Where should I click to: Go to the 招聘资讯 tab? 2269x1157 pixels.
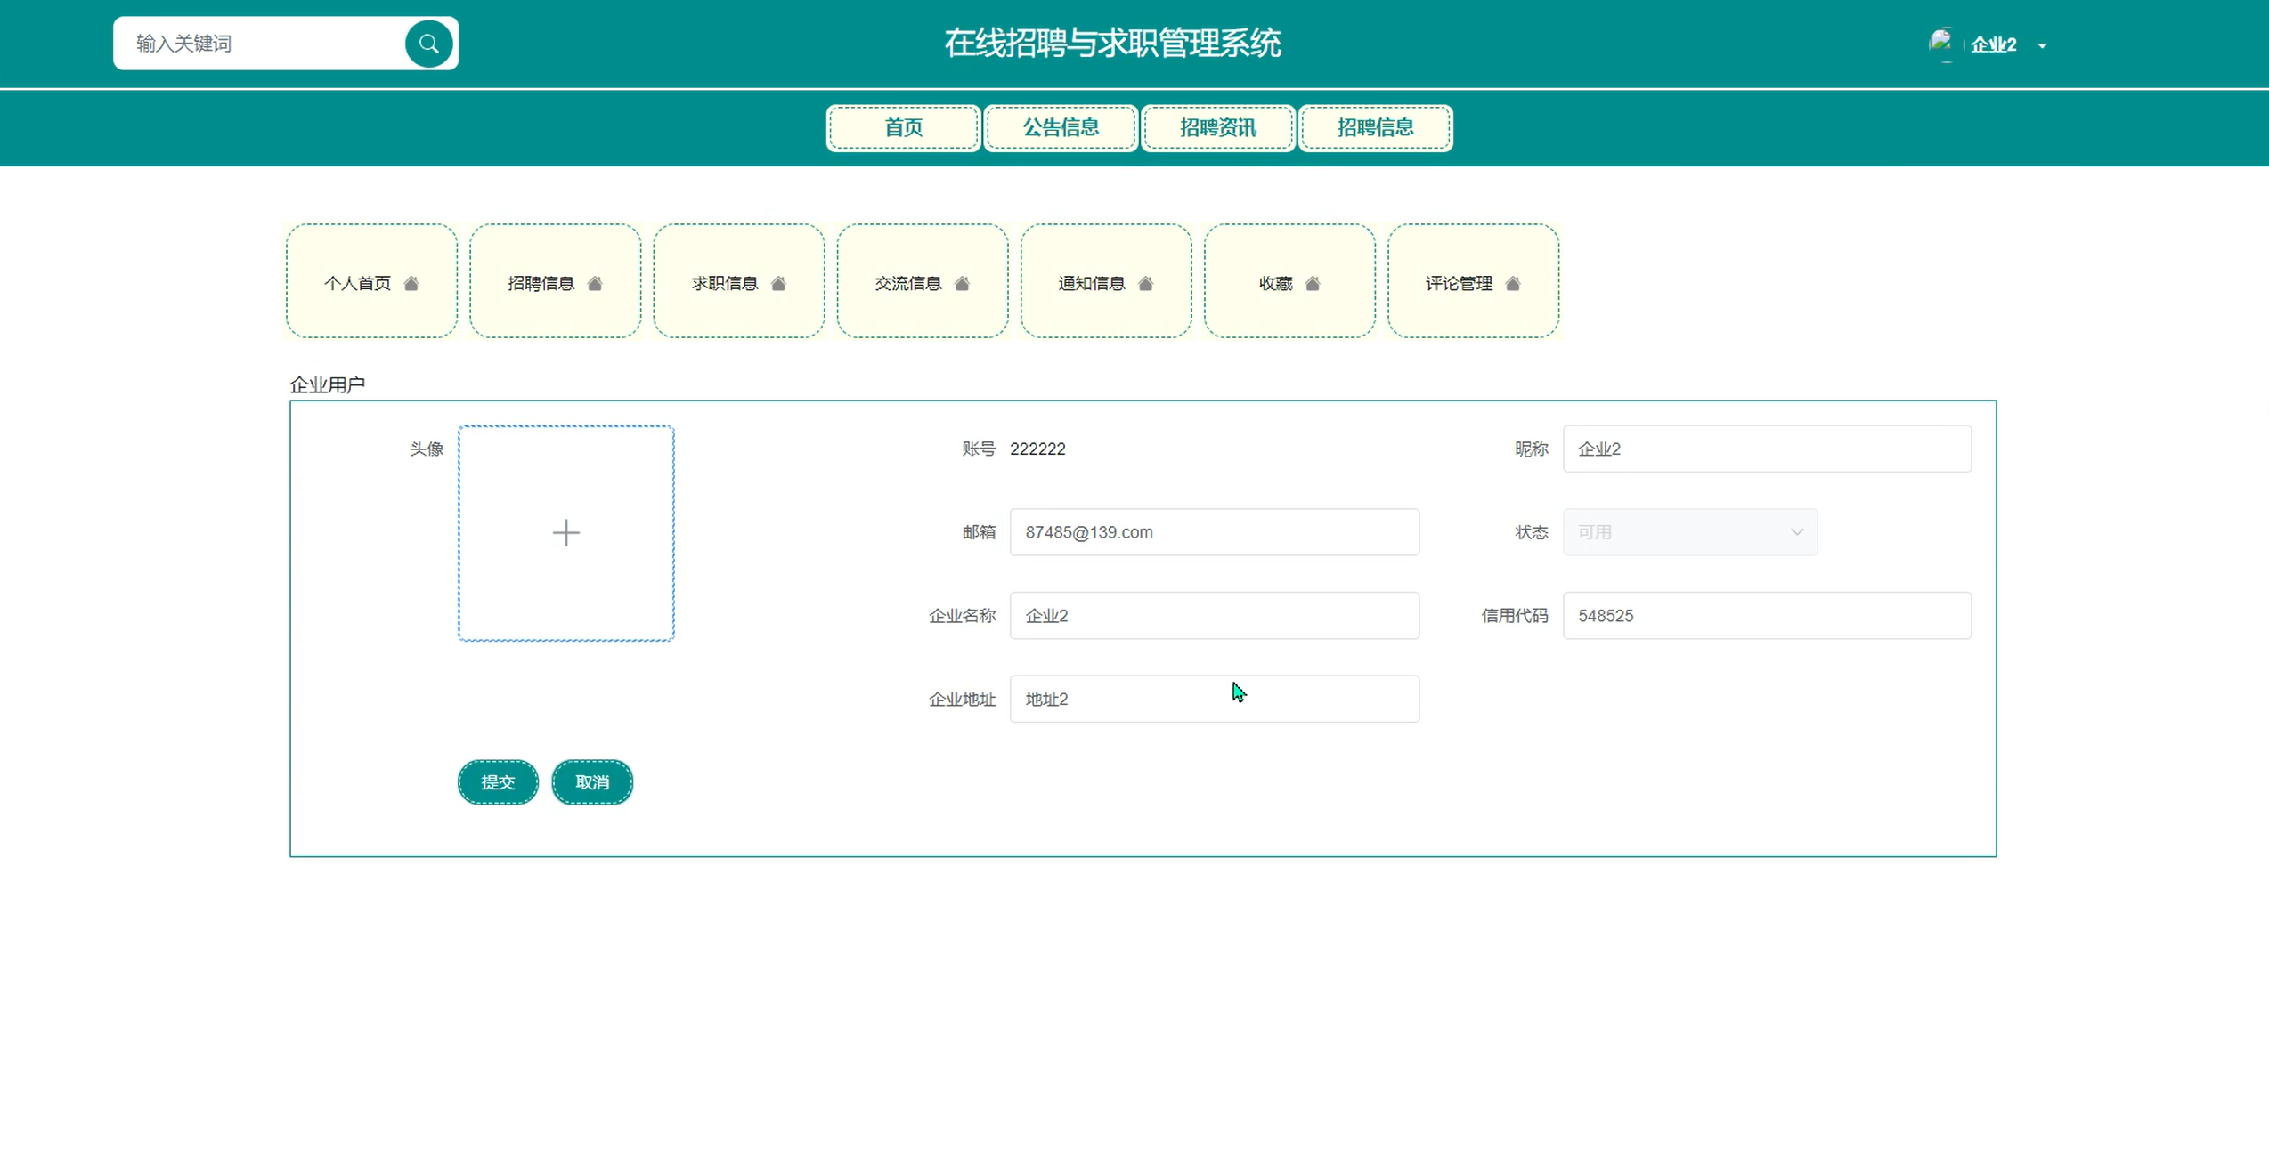pos(1217,128)
